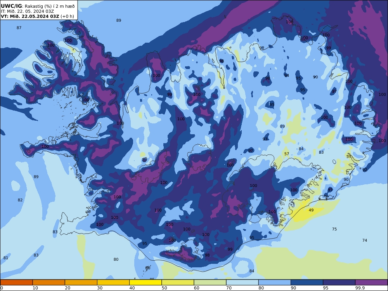Screen dimensions: 388x291
Task: Click the value 75 over the southeast sea
Action: pyautogui.click(x=334, y=229)
